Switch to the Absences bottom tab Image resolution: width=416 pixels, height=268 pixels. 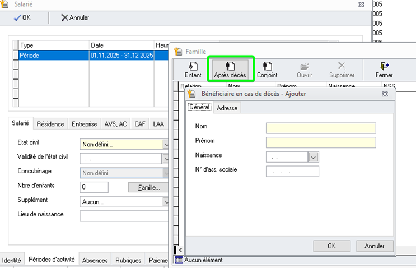pos(95,260)
